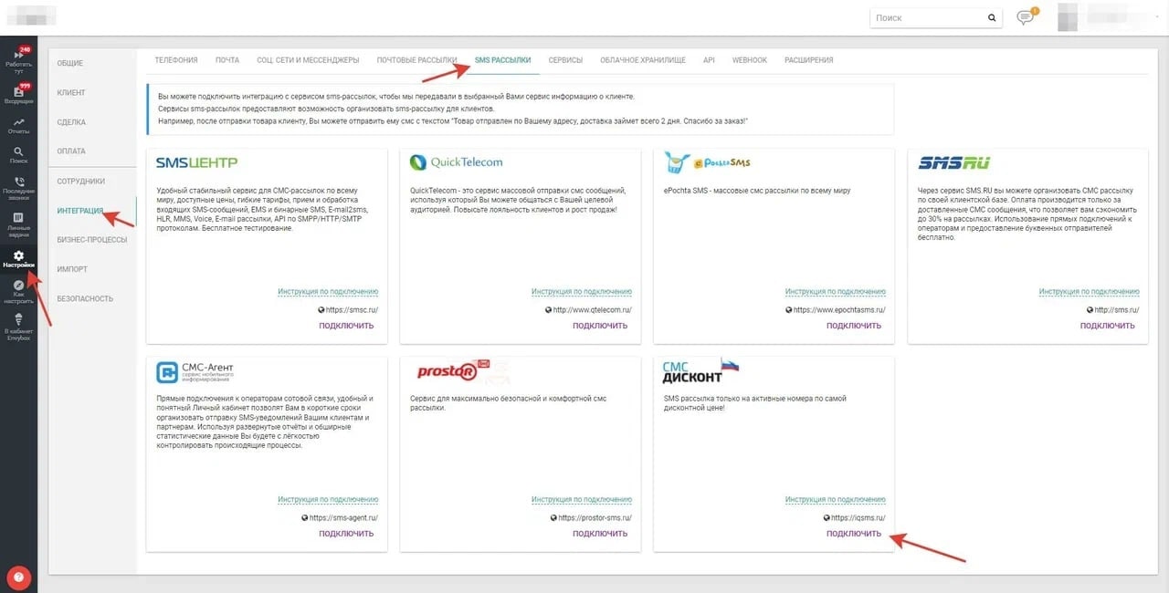Open СМС Дисконт connection instructions link
The height and width of the screenshot is (593, 1169).
(836, 500)
